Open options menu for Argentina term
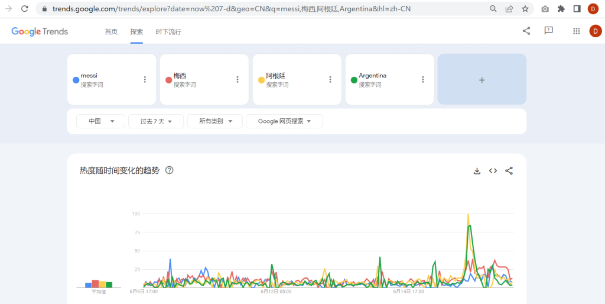605x304 pixels. tap(423, 80)
